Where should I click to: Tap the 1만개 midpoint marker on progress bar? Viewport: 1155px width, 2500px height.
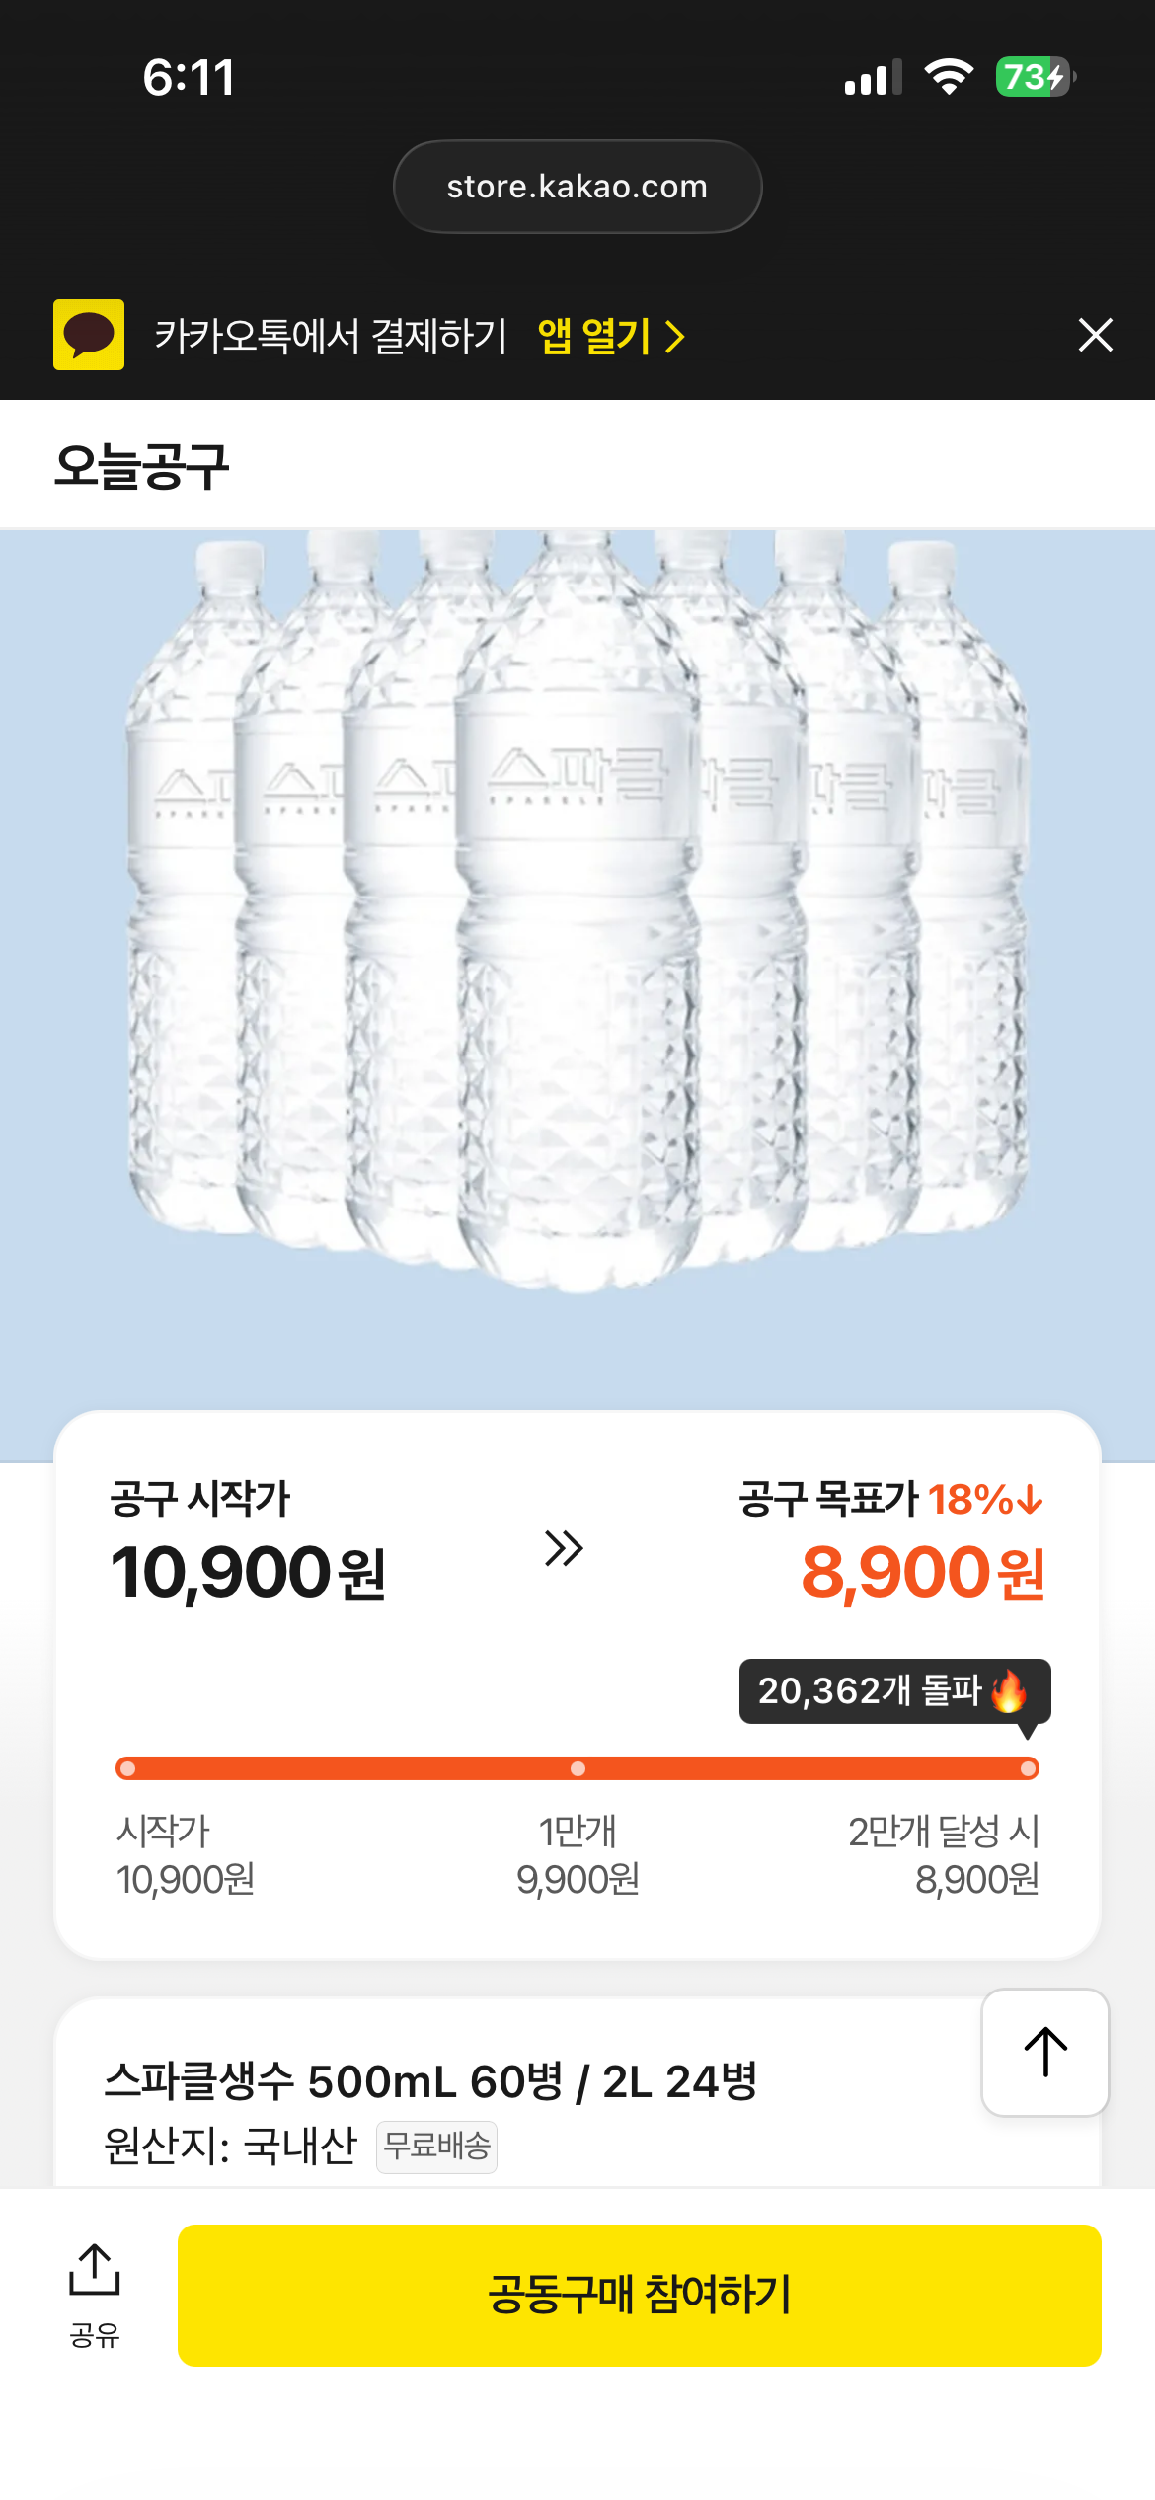point(577,1768)
